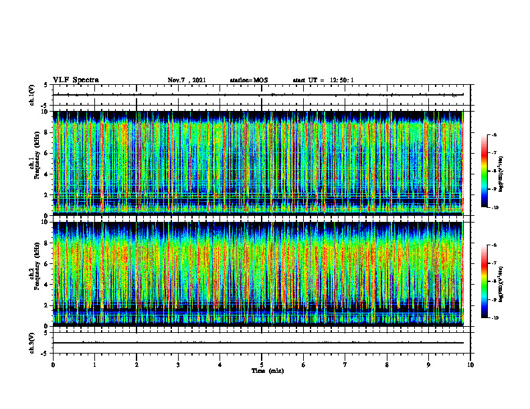Screen dimensions: 530x409
Task: Click the ch.2 color scale log(PSD) unit label
Action: point(502,285)
